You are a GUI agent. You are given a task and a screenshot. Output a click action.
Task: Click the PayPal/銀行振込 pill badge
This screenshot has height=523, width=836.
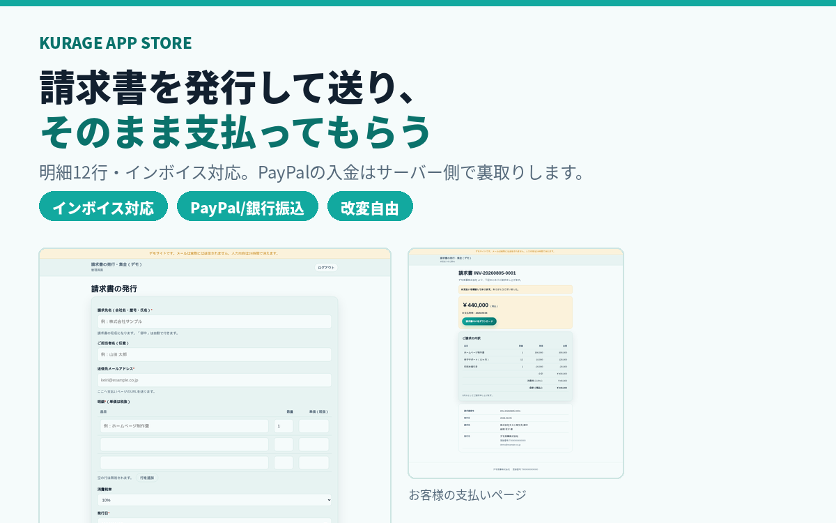[247, 206]
